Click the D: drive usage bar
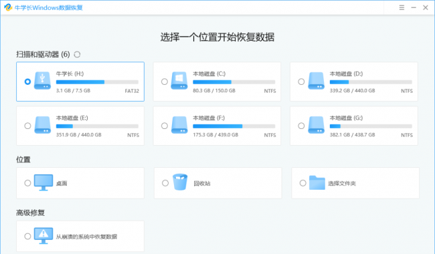The width and height of the screenshot is (435, 254). coord(371,82)
